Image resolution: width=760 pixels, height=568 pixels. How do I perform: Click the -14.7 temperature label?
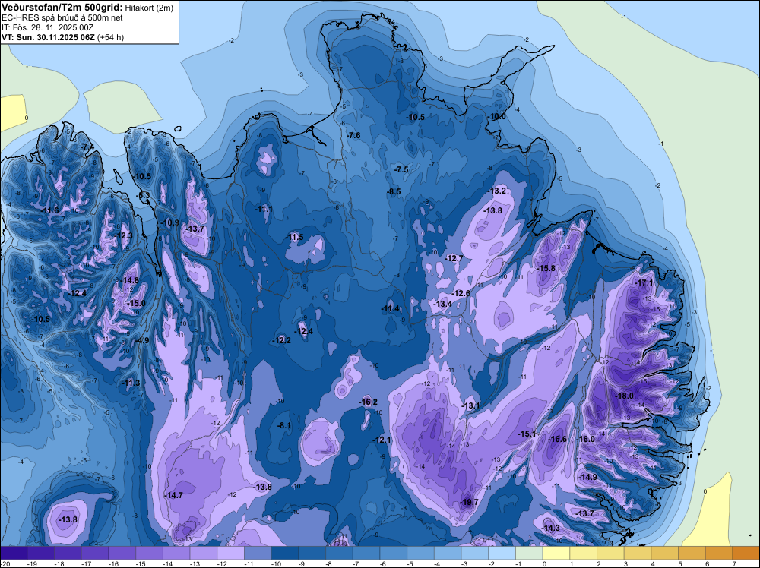coord(173,495)
